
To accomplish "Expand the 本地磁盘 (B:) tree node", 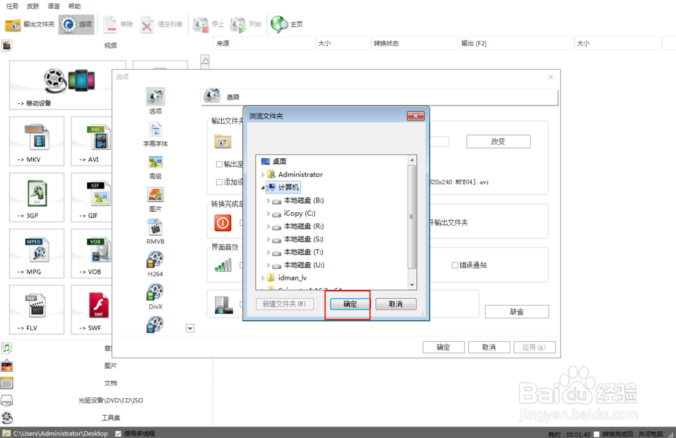I will pos(269,200).
